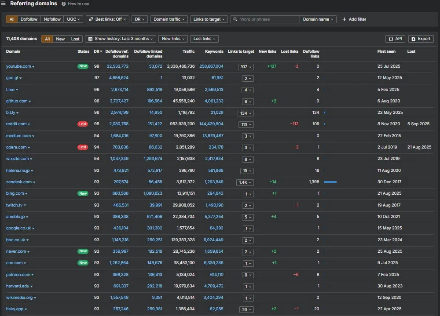Image resolution: width=440 pixels, height=316 pixels.
Task: Click the New badge for naver.com
Action: (x=83, y=251)
